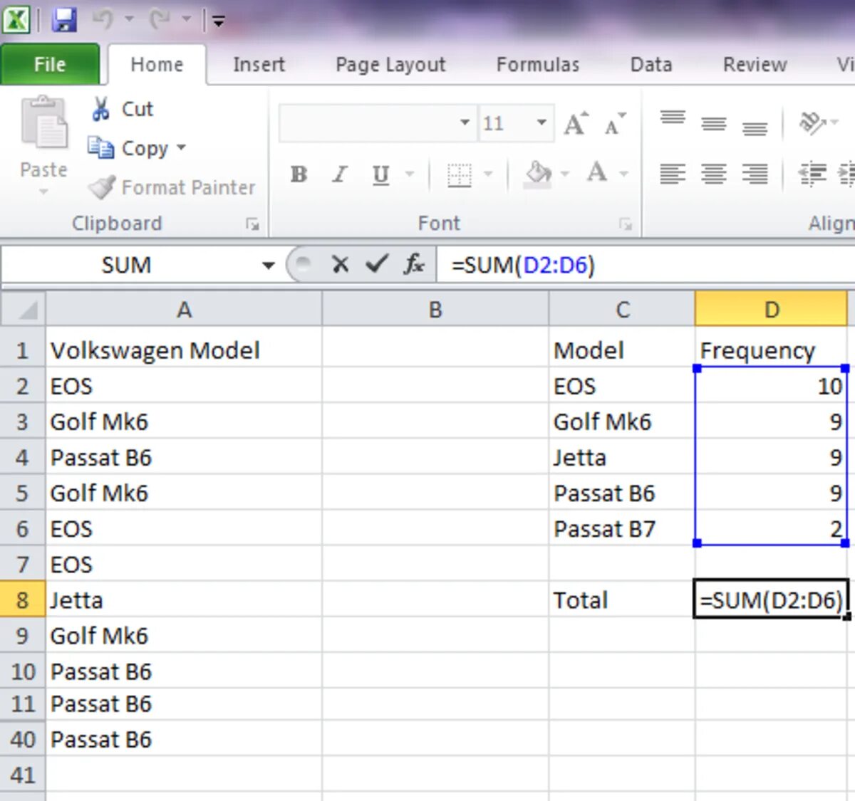Image resolution: width=855 pixels, height=801 pixels.
Task: Open the Review tab
Action: pos(755,65)
